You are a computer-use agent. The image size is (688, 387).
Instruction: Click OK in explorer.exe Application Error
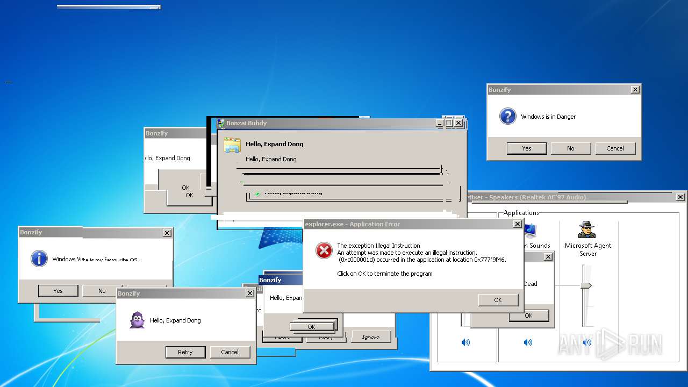tap(498, 300)
